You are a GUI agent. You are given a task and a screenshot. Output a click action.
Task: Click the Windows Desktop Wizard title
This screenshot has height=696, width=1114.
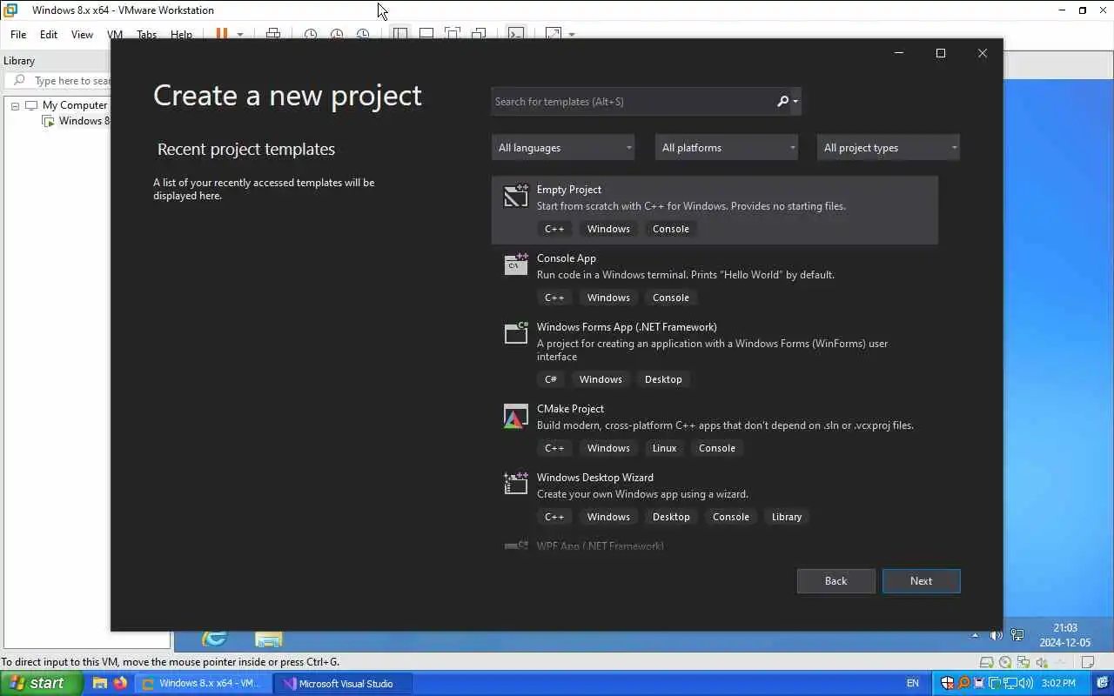coord(595,478)
